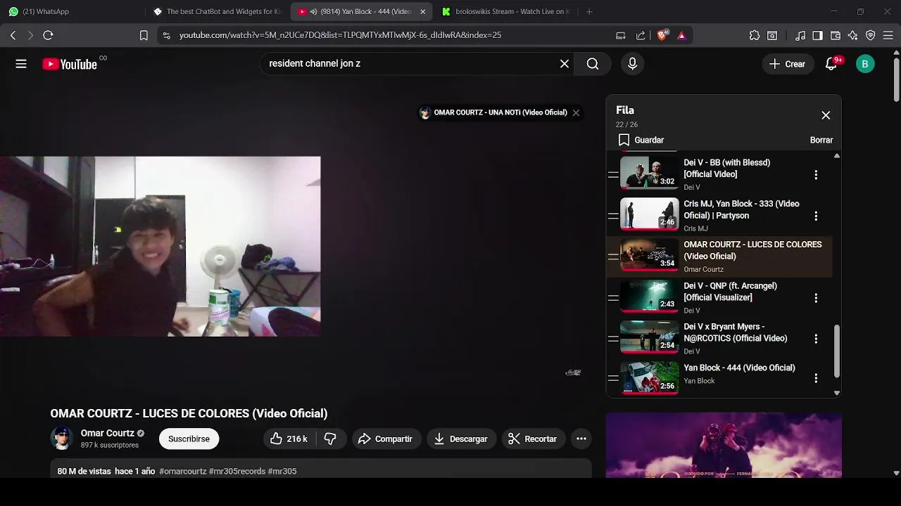The image size is (901, 506).
Task: Dismiss the UNA NOTi video suggestion card
Action: click(576, 112)
